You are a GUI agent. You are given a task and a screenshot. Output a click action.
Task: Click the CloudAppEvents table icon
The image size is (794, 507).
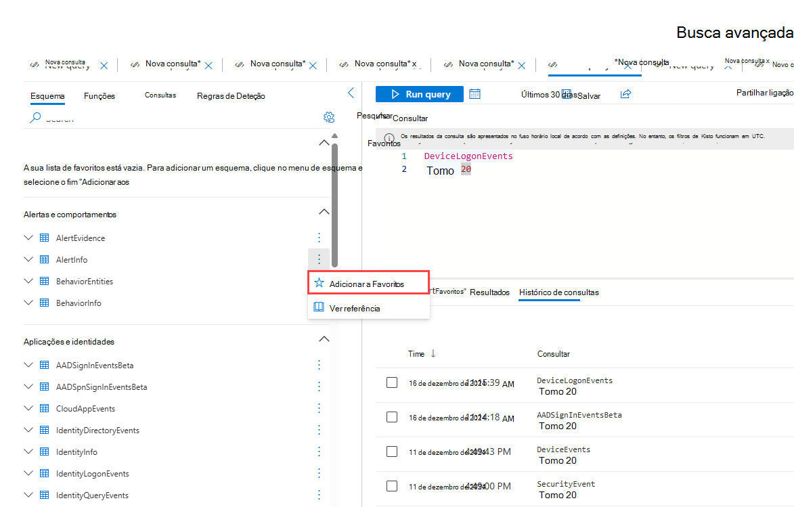coord(45,408)
